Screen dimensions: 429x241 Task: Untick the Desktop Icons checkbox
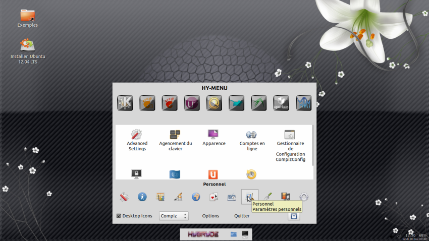pos(119,216)
